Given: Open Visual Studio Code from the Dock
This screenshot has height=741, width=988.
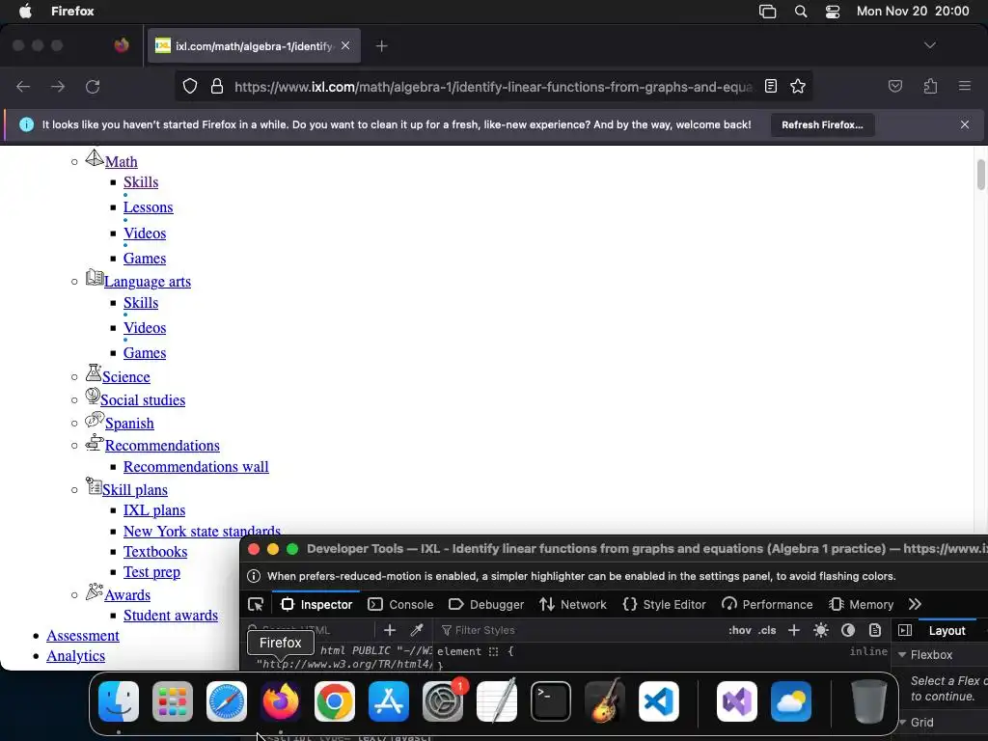Looking at the screenshot, I should coord(658,701).
